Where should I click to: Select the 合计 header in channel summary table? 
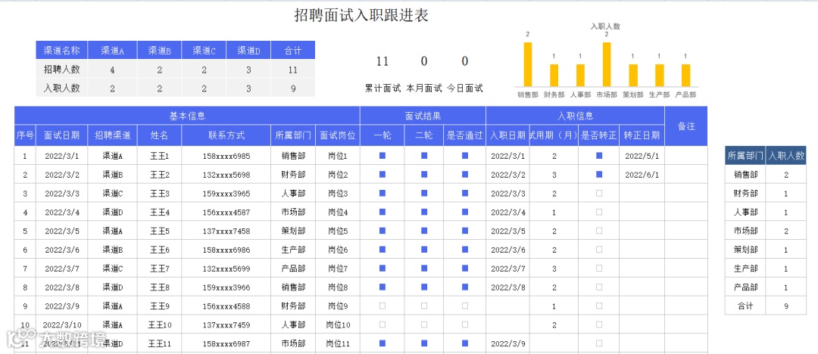coord(293,51)
